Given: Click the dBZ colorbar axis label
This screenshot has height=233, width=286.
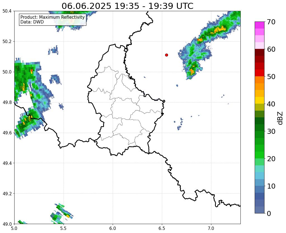Looking at the screenshot, I should point(280,118).
